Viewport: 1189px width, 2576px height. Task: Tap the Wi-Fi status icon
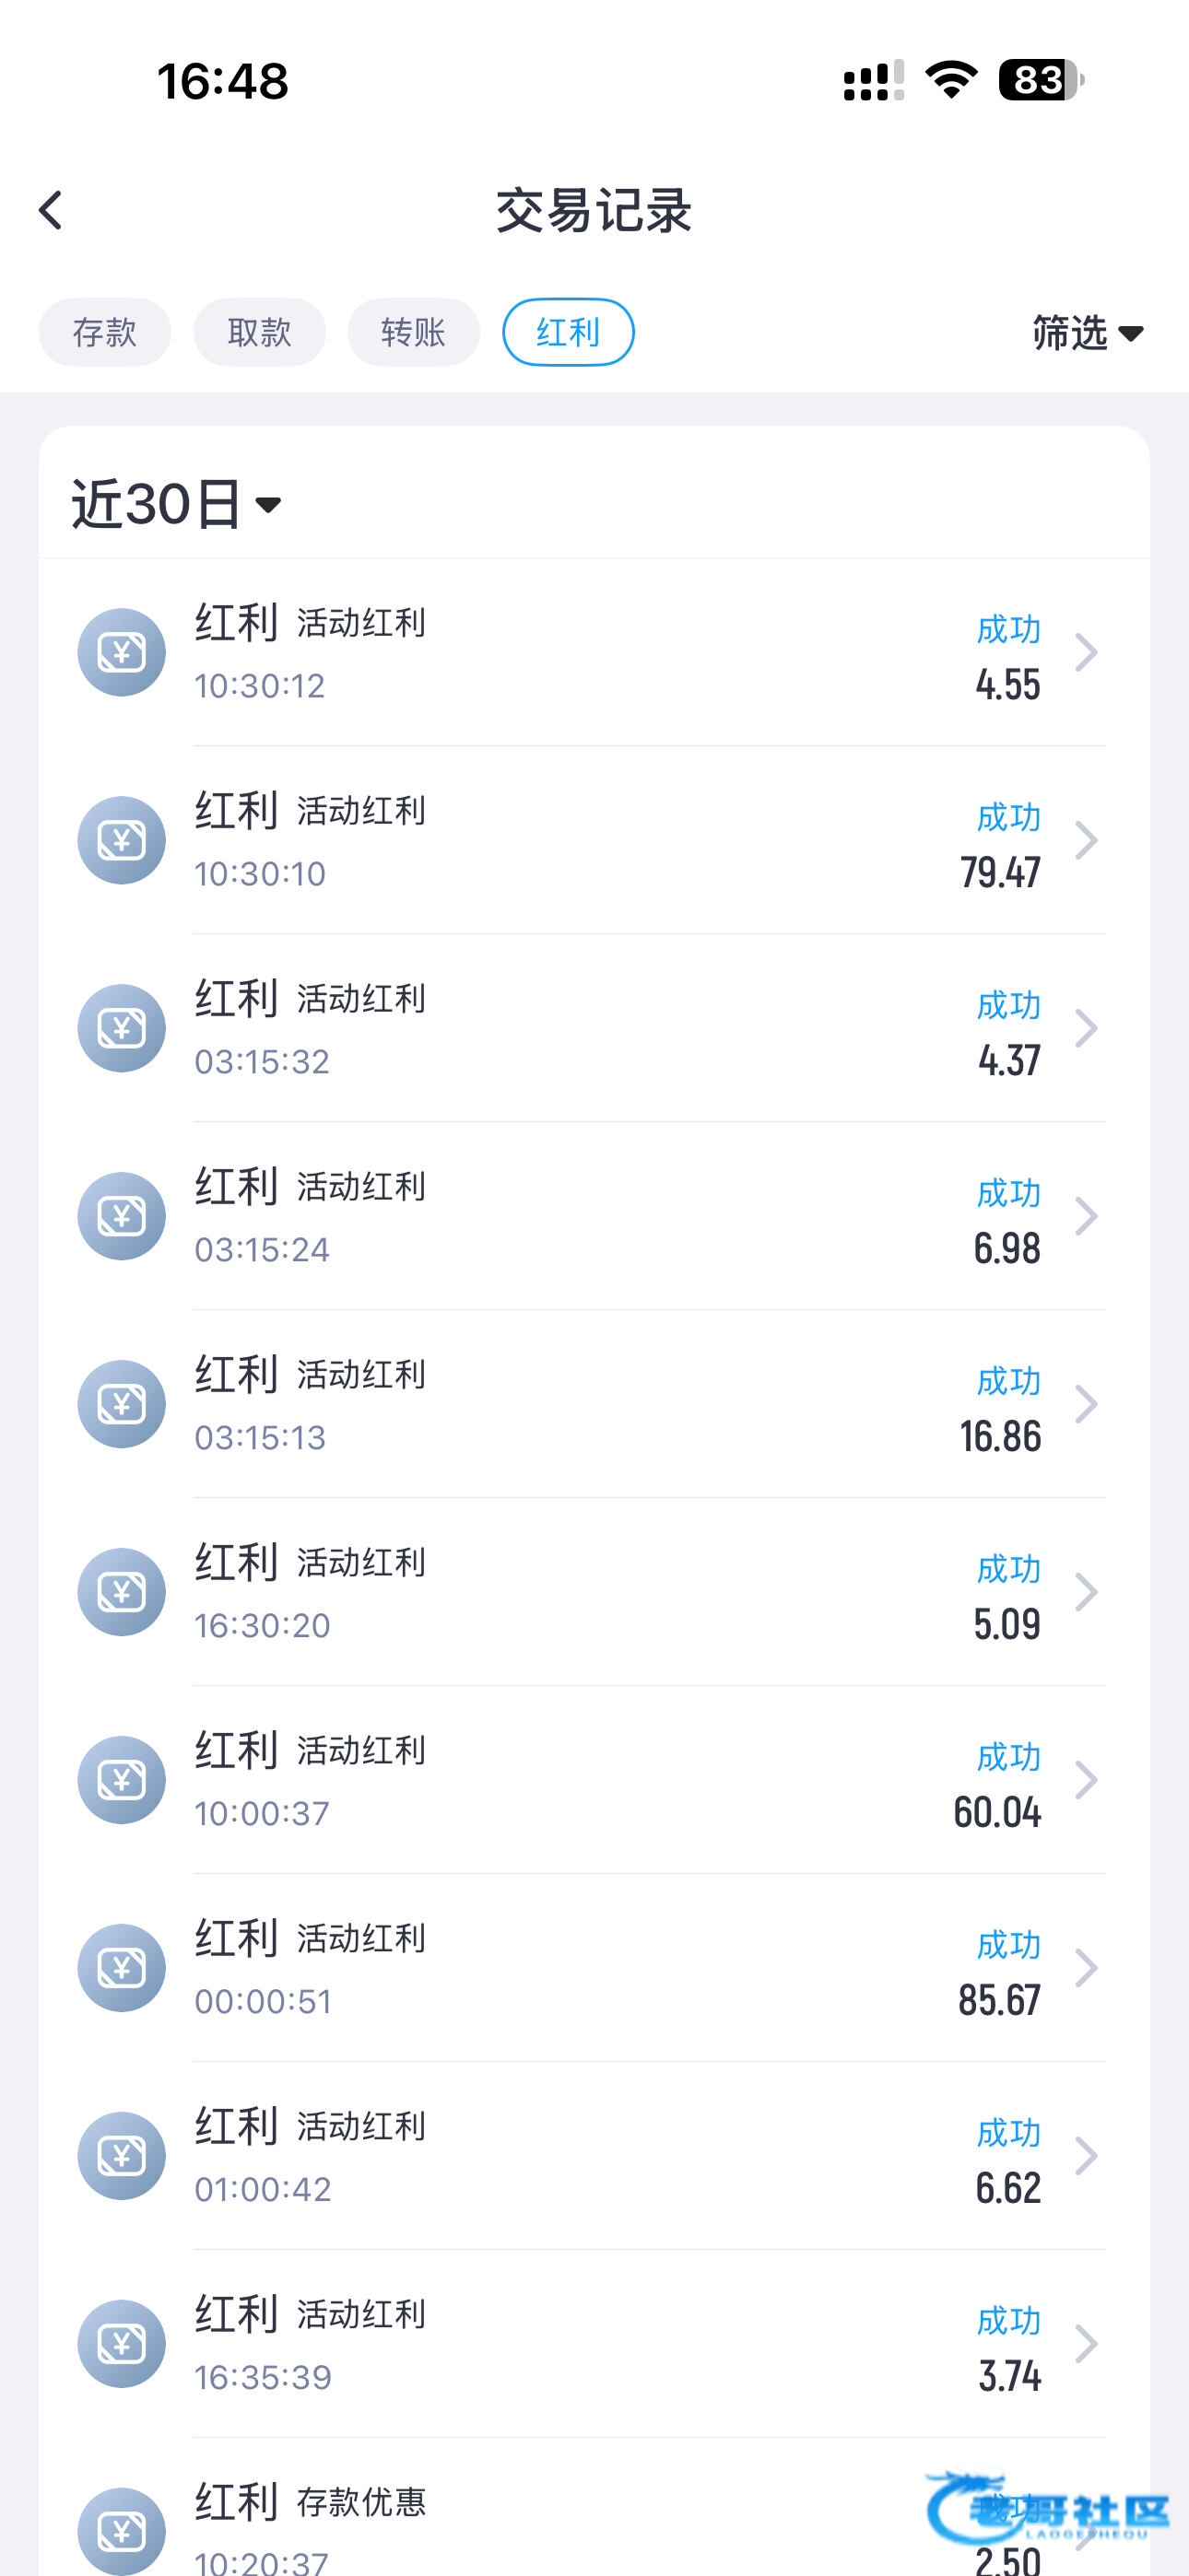click(951, 80)
